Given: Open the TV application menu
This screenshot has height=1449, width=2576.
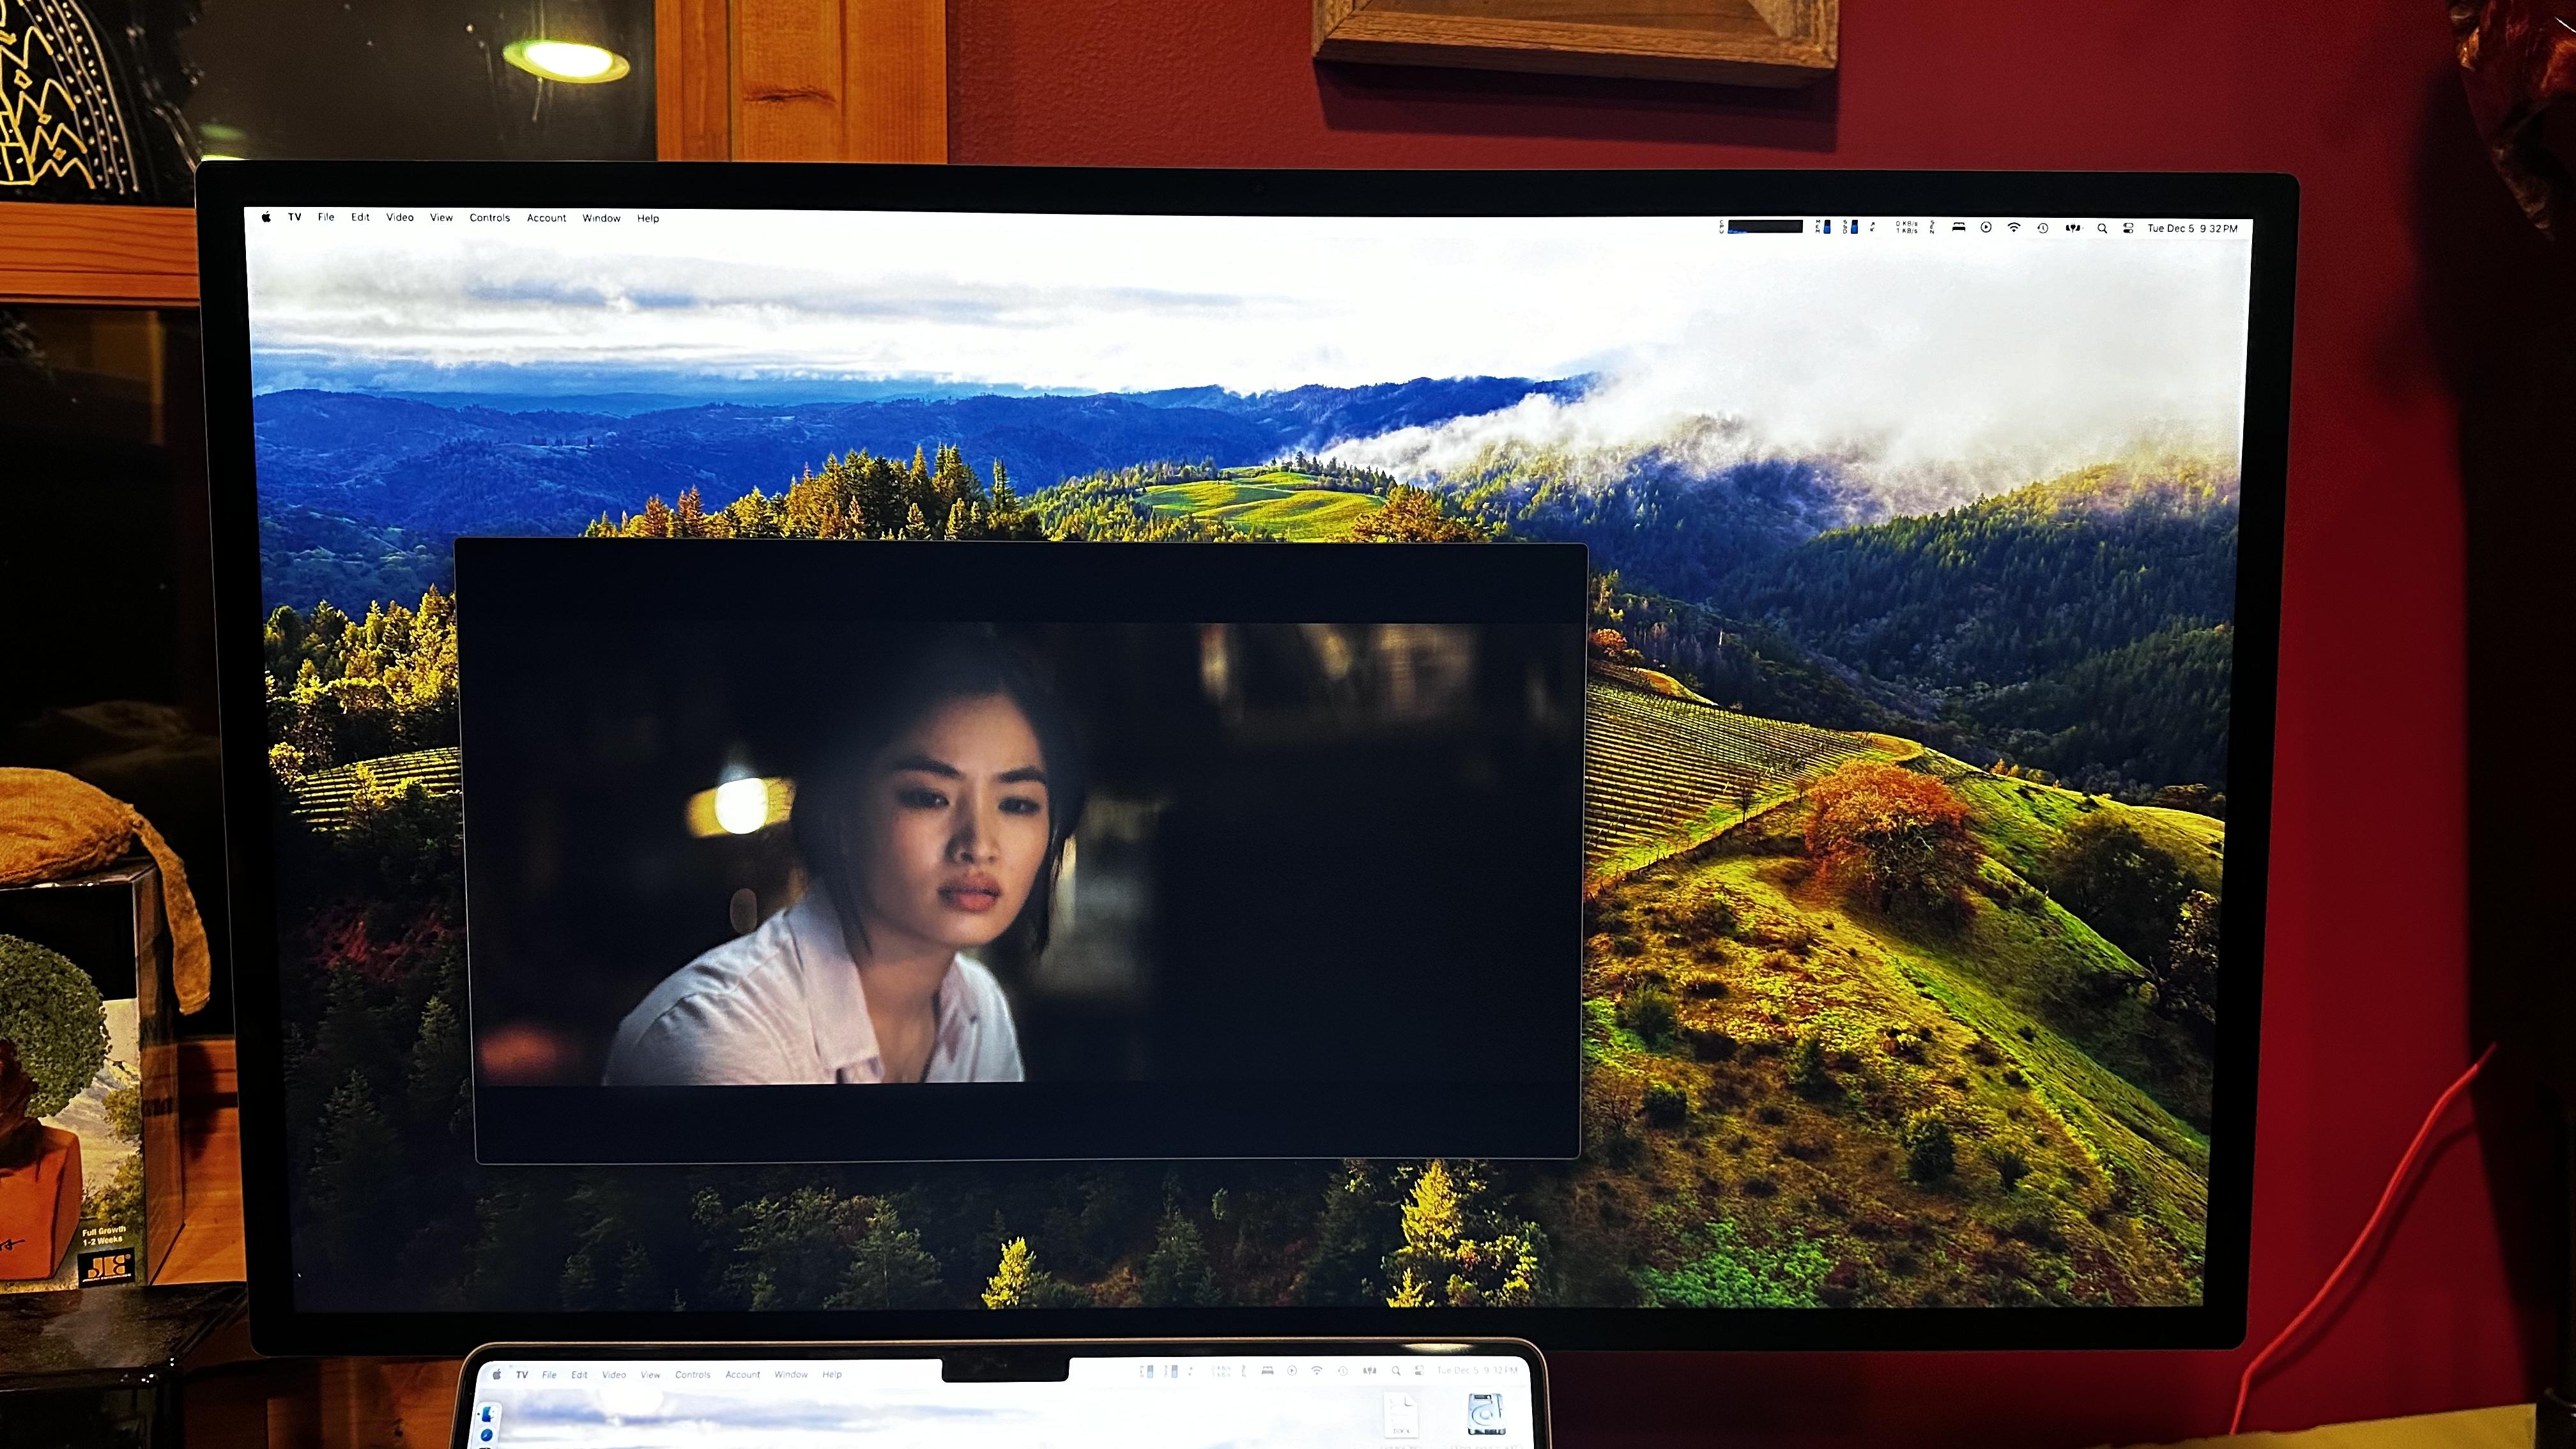Looking at the screenshot, I should [x=295, y=217].
